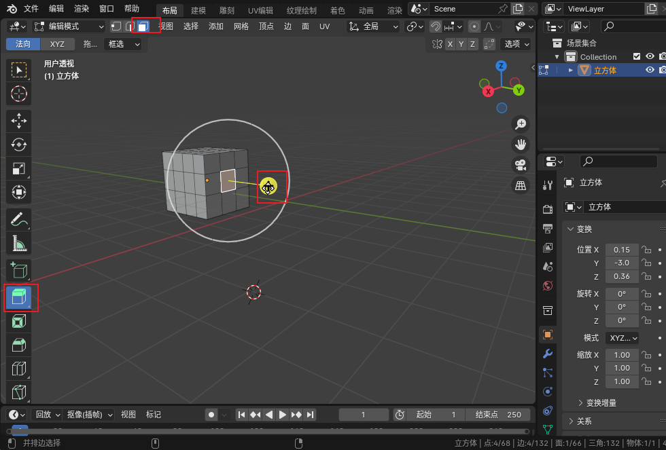This screenshot has width=666, height=450.
Task: Open the Modifiers wrench properties tab
Action: click(548, 354)
